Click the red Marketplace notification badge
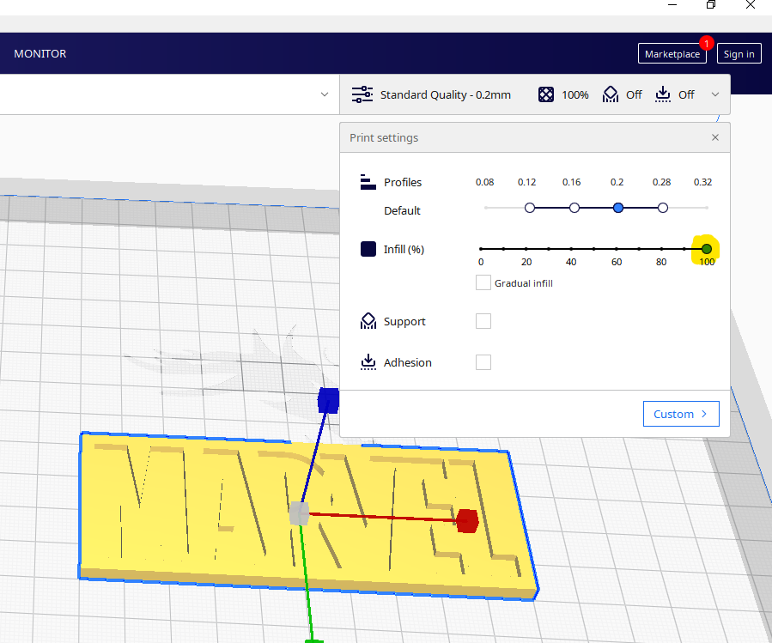 706,43
